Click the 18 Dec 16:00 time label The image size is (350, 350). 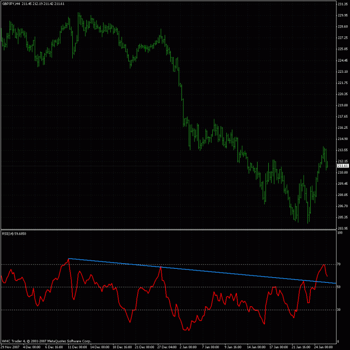tap(122, 347)
